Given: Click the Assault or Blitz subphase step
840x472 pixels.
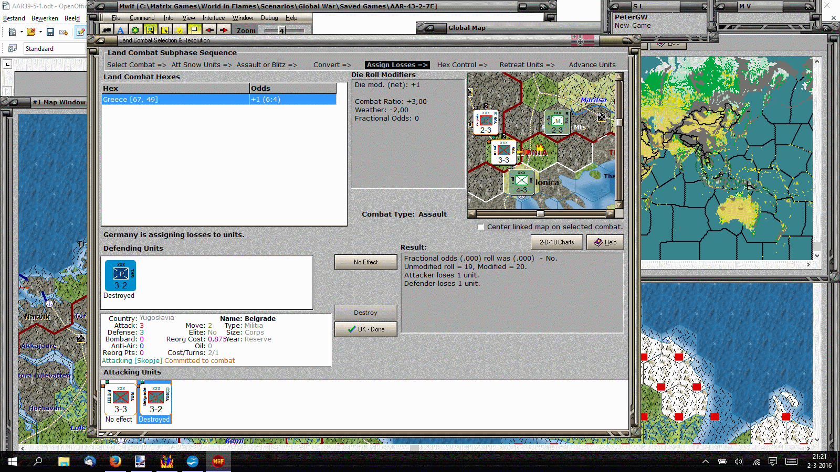Looking at the screenshot, I should tap(267, 65).
